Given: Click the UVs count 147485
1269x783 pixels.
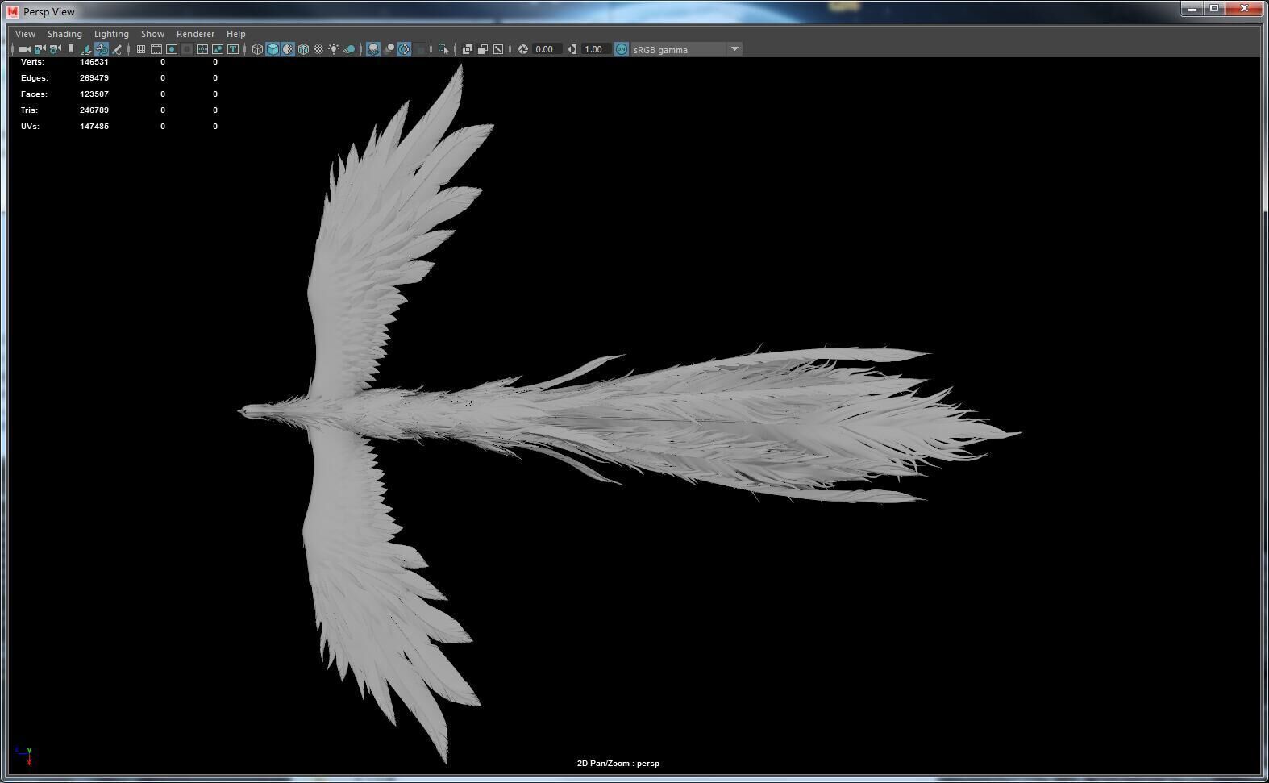Looking at the screenshot, I should tap(94, 126).
